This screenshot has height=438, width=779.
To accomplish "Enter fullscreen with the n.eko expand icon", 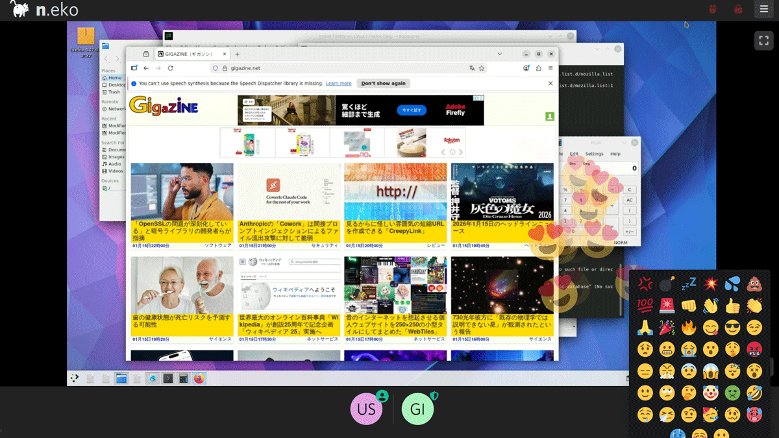I will [763, 40].
